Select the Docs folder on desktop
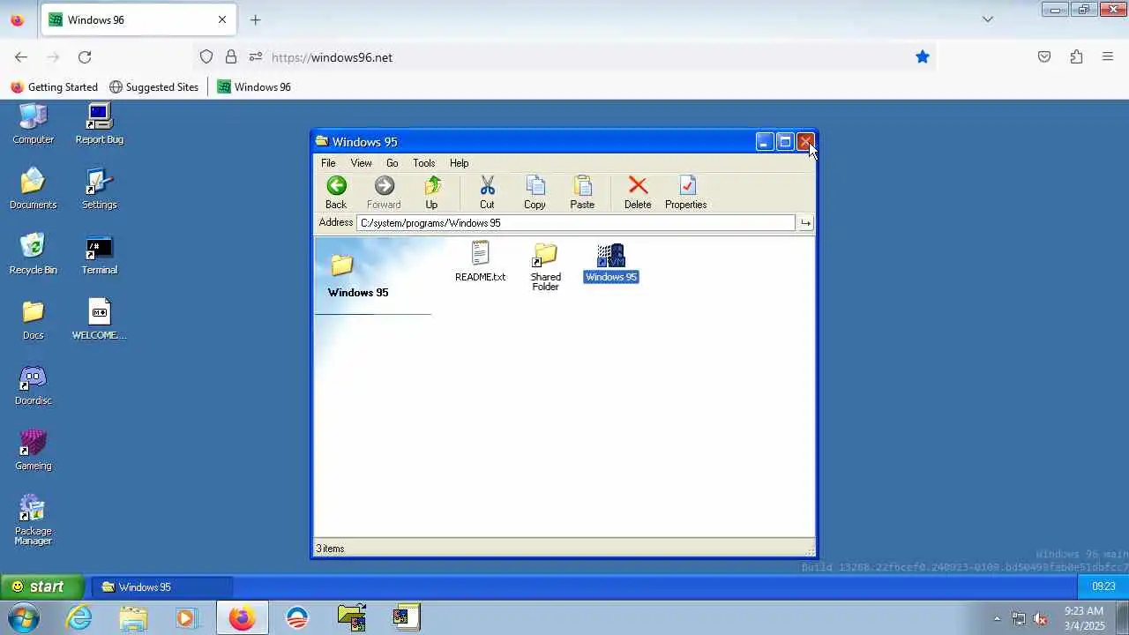The height and width of the screenshot is (635, 1129). pyautogui.click(x=33, y=319)
